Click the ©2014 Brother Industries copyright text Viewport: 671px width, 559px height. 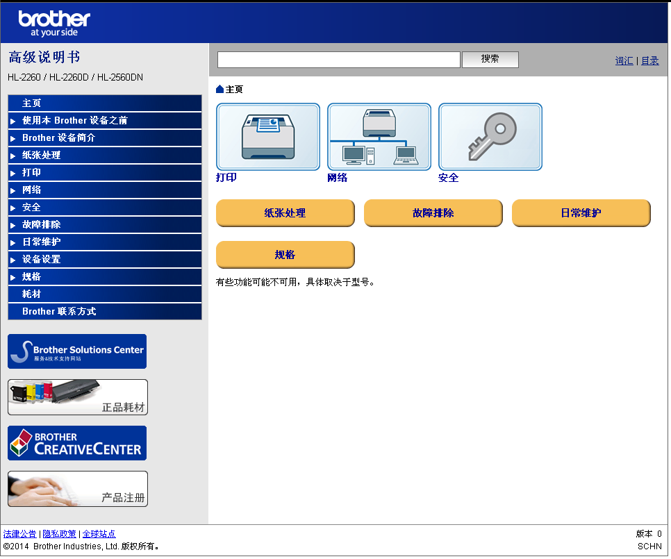point(81,547)
